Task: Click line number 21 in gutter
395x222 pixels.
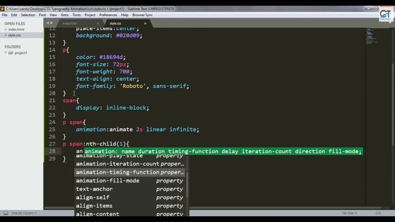Action: pyautogui.click(x=52, y=101)
